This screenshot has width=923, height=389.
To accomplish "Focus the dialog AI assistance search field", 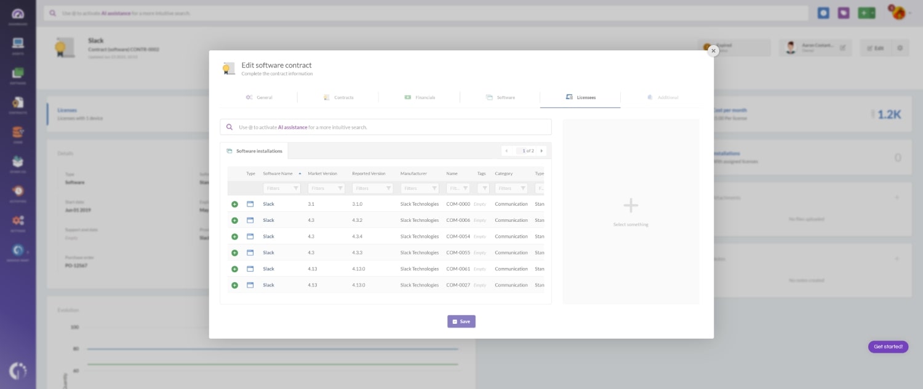I will [x=386, y=127].
